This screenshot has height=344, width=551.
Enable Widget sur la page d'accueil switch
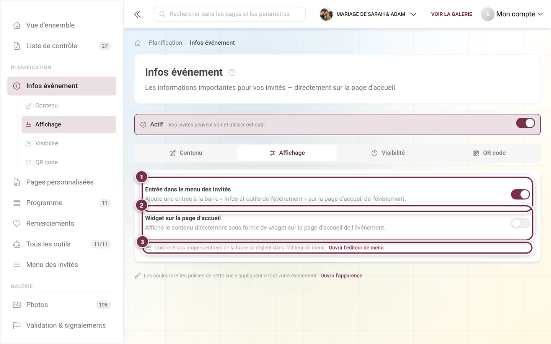tap(520, 223)
